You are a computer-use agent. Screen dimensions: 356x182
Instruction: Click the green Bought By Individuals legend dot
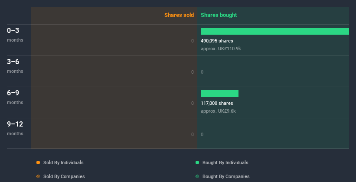(197, 162)
